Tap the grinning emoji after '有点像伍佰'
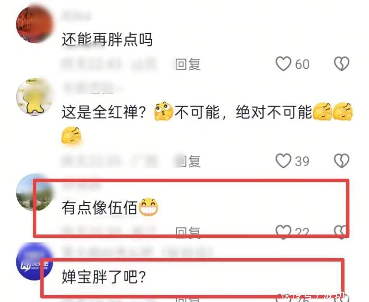The image size is (369, 302). tap(148, 207)
